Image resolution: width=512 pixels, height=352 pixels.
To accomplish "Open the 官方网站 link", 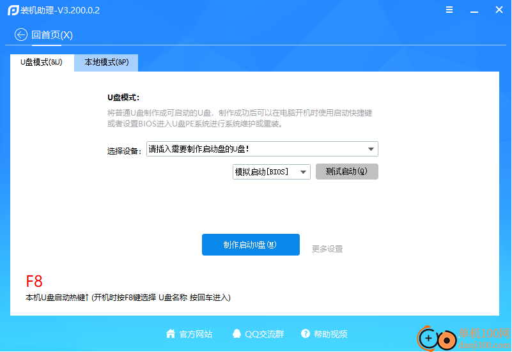I will click(196, 334).
